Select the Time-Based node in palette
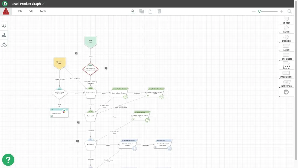 [286, 56]
